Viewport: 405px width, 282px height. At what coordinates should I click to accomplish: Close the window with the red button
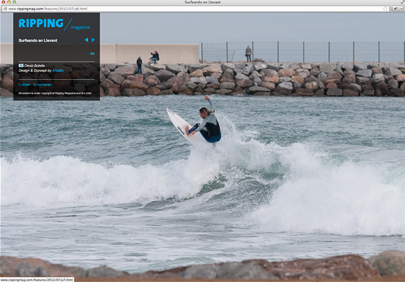tap(4, 3)
